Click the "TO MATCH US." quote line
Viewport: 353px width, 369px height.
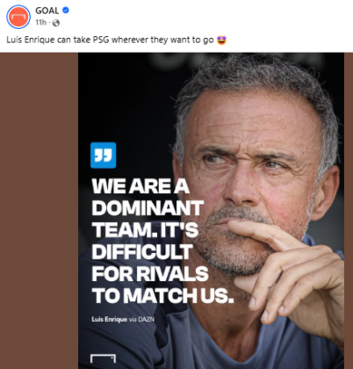pos(162,296)
